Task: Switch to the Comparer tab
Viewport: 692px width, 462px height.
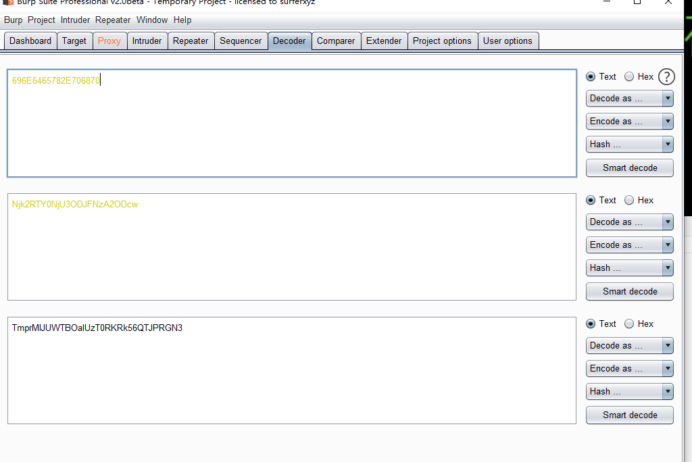Action: (x=336, y=41)
